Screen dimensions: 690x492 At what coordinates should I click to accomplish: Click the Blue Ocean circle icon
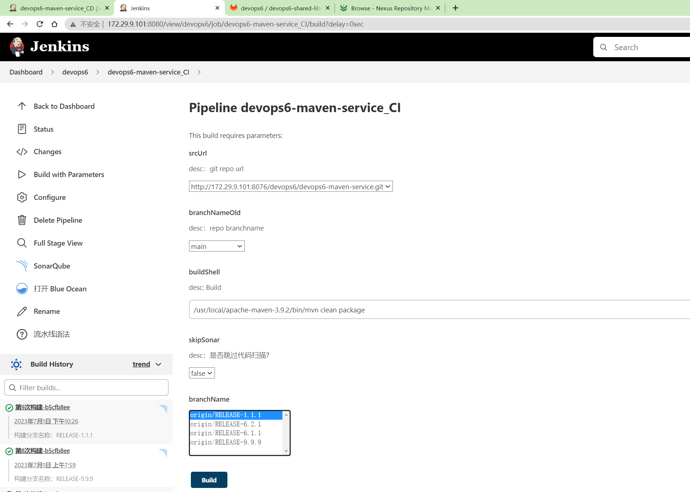22,288
